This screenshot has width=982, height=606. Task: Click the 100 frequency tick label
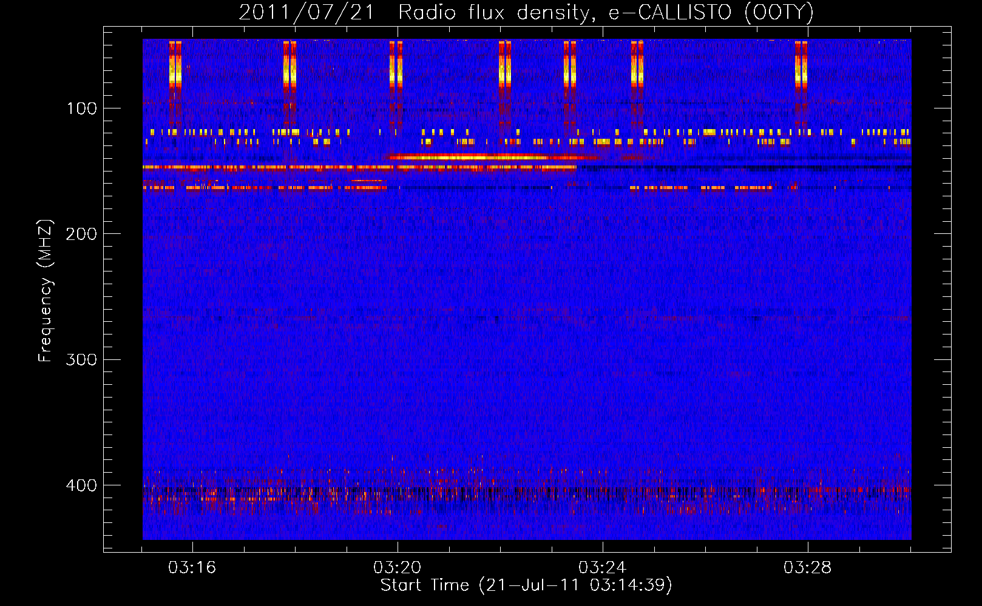coord(82,108)
